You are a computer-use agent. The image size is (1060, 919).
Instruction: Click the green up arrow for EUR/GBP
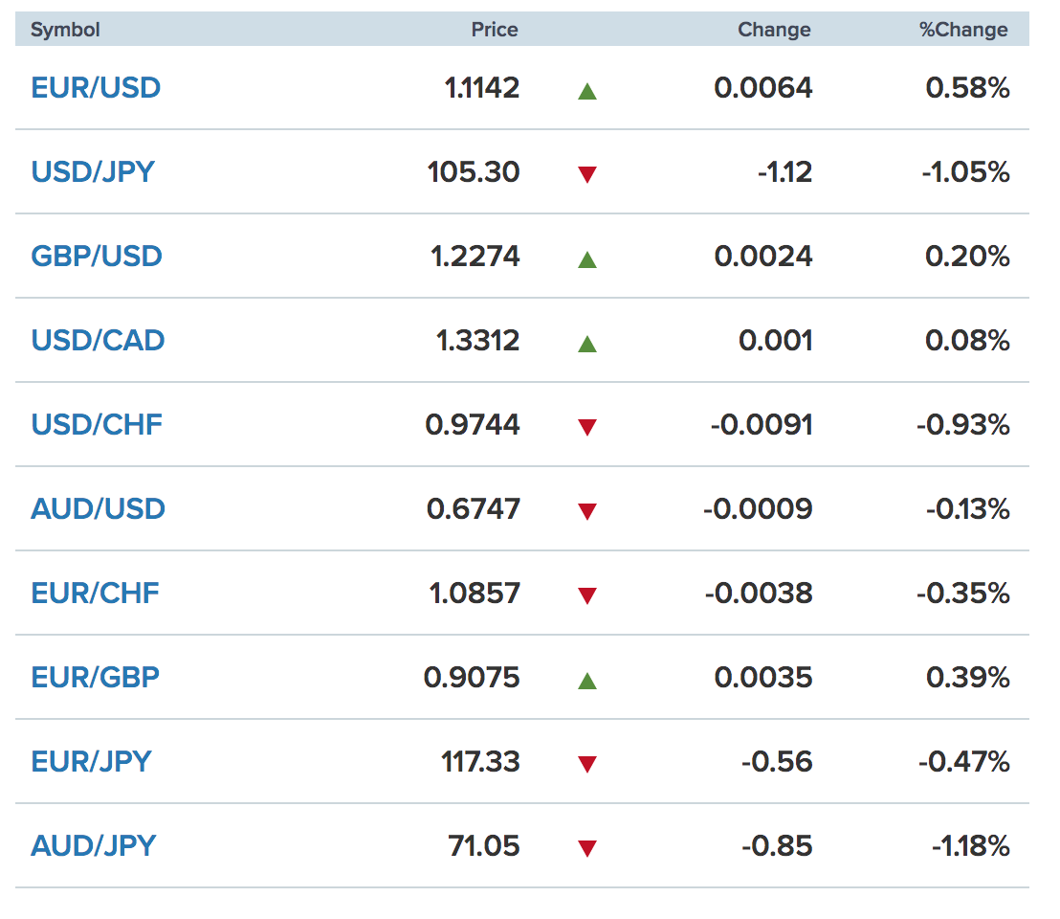(x=586, y=681)
